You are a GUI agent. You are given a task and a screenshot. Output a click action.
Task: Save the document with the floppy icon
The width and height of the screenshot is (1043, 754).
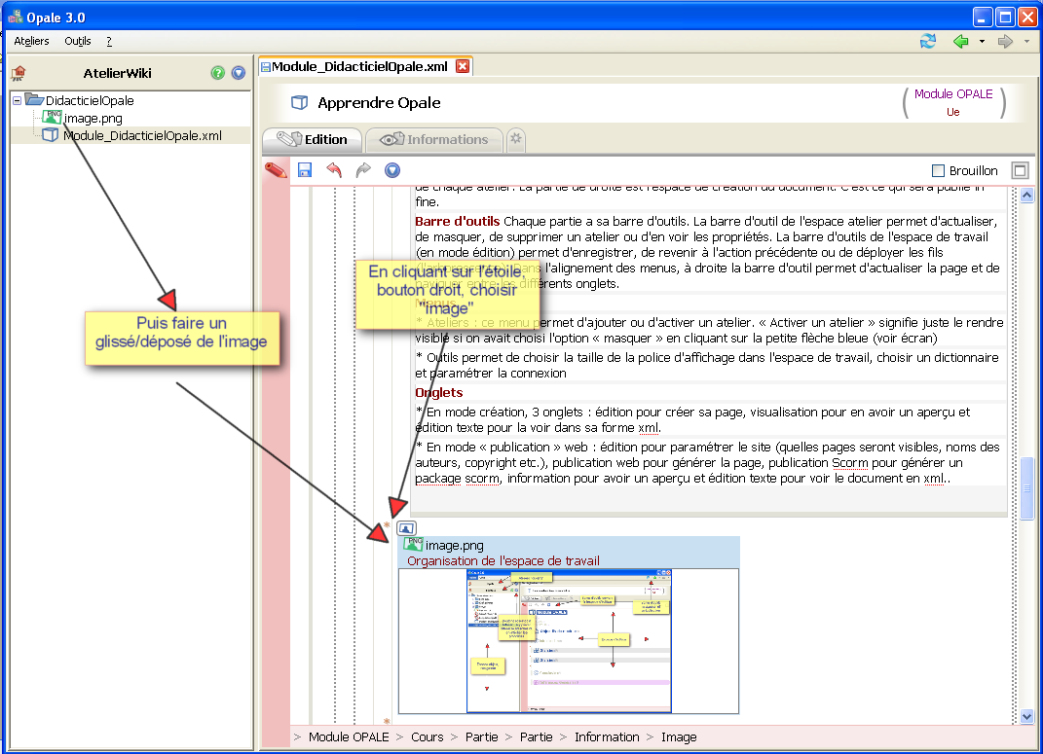305,170
